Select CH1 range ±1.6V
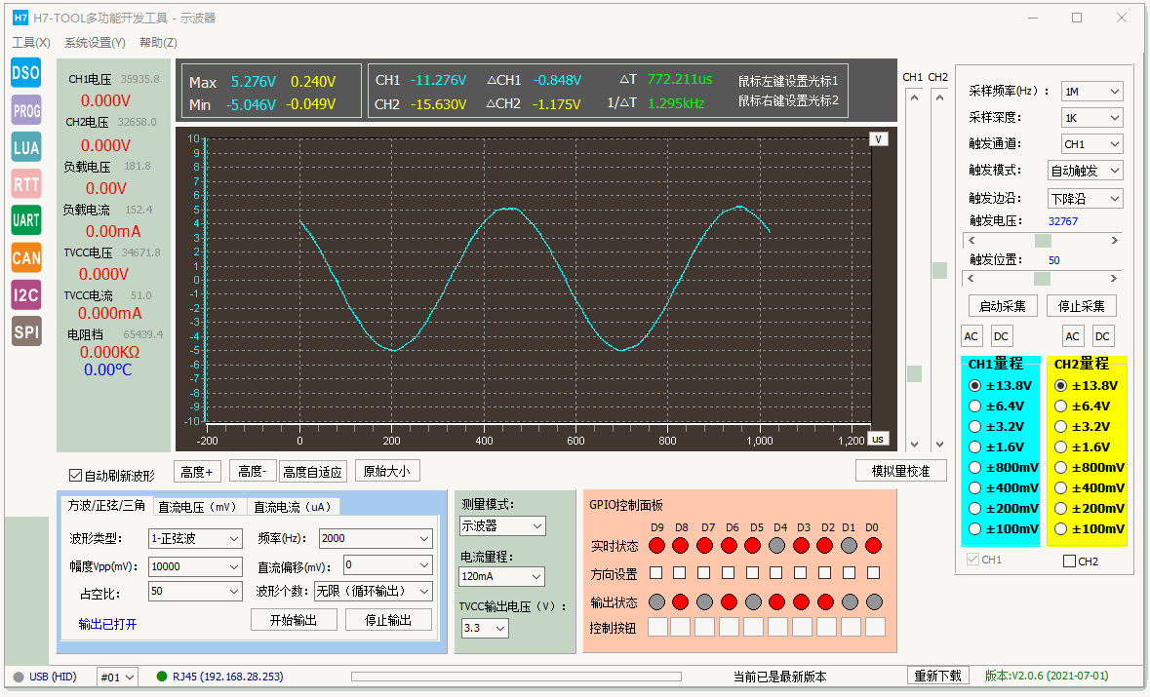Viewport: 1150px width, 697px height. pyautogui.click(x=974, y=447)
